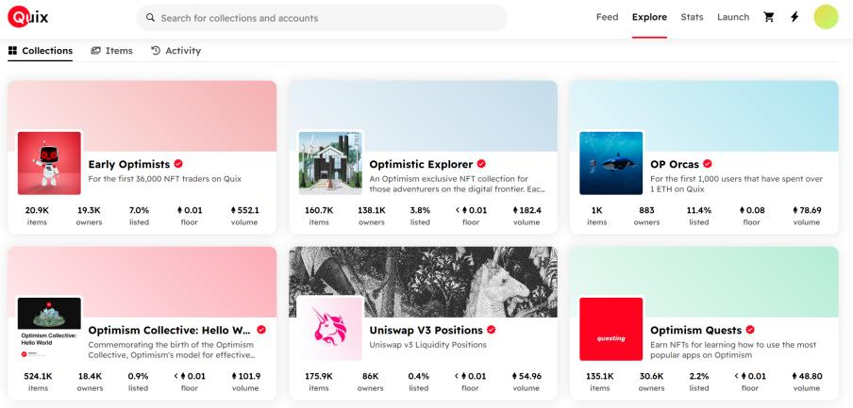Focus the collections and accounts search field
Viewport: 853px width, 408px height.
click(321, 18)
